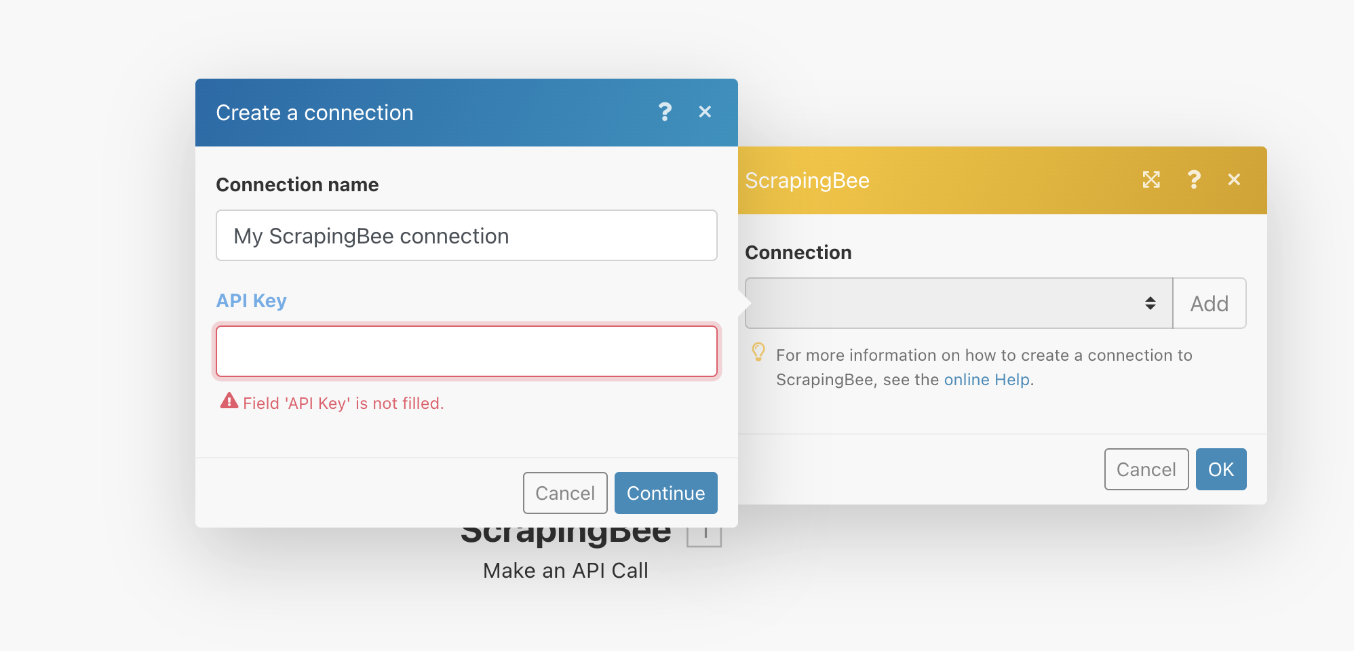1354x651 pixels.
Task: Click the lightbulb tip icon near the help text
Action: tap(758, 353)
